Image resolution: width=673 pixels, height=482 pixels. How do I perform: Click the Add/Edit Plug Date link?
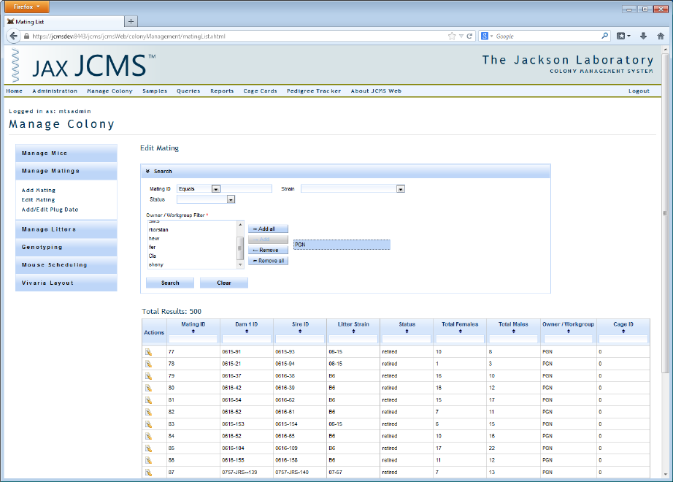50,210
